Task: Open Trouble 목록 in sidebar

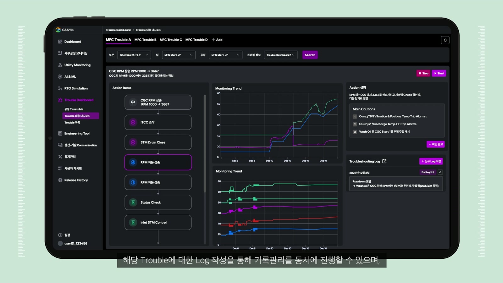Action: [x=72, y=123]
